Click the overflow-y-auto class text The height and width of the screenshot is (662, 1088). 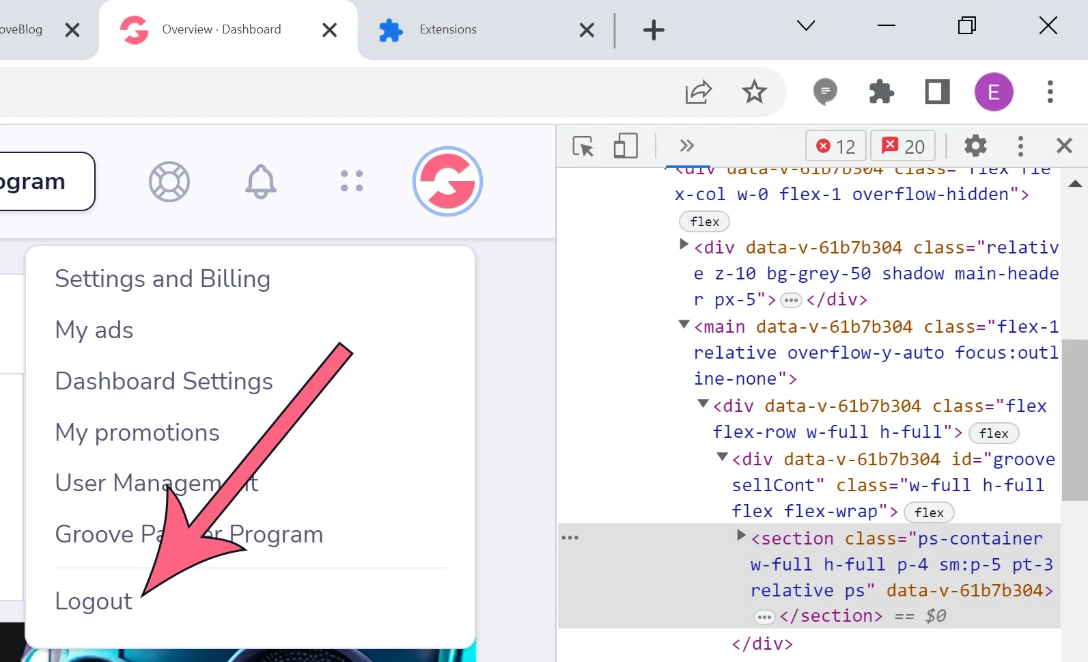pos(865,353)
